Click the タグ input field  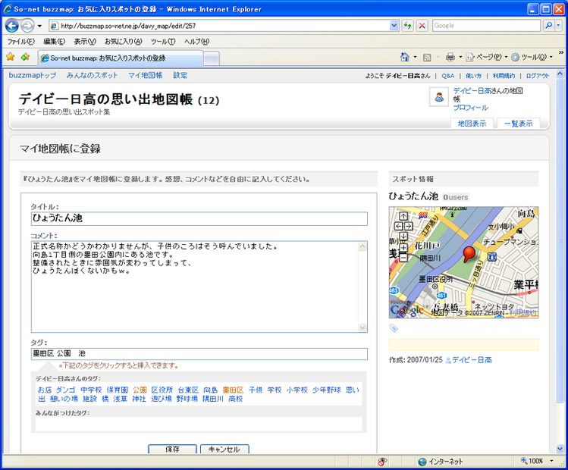tap(199, 354)
